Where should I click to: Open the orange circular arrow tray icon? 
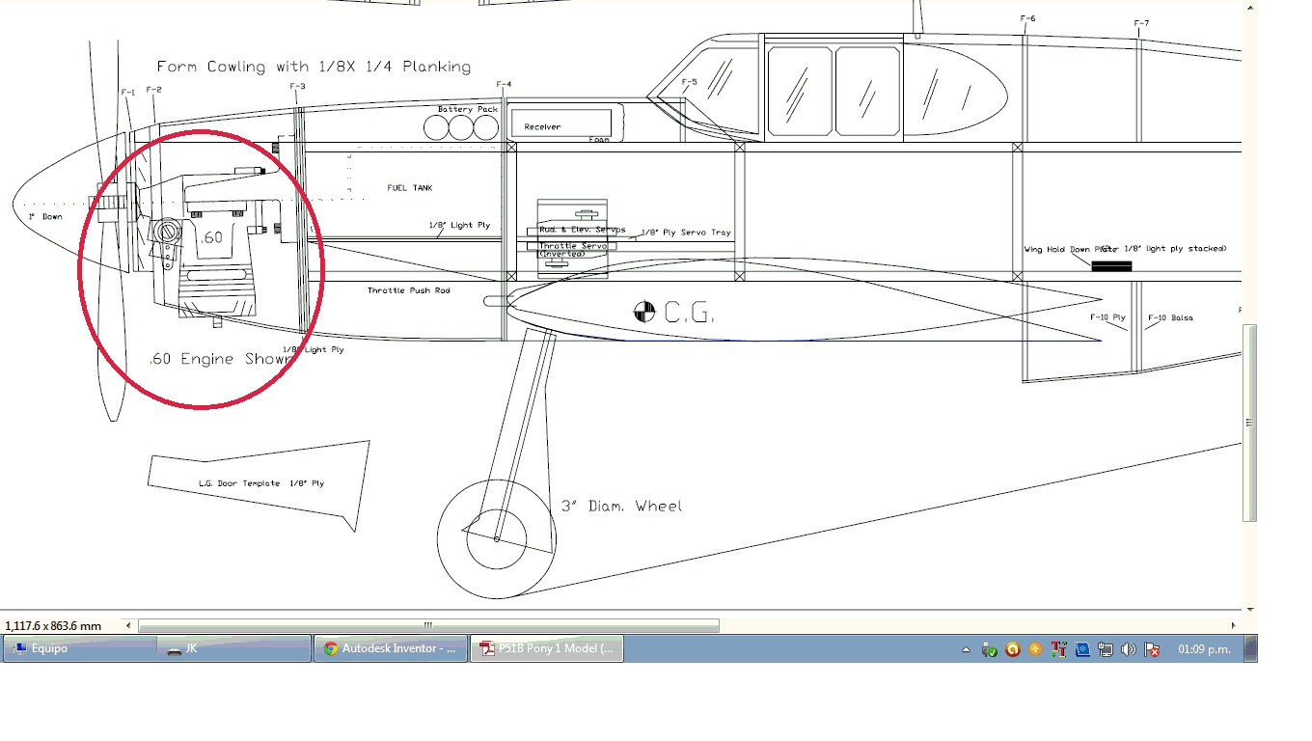click(1012, 650)
